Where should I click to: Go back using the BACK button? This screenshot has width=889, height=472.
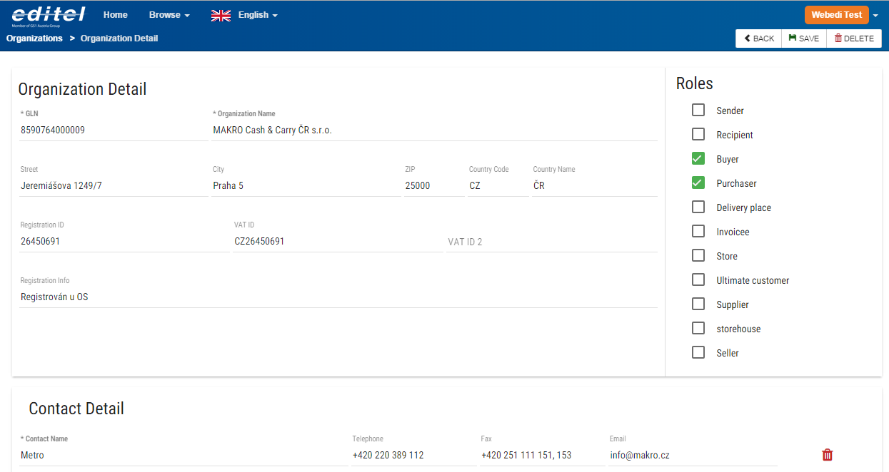tap(759, 39)
